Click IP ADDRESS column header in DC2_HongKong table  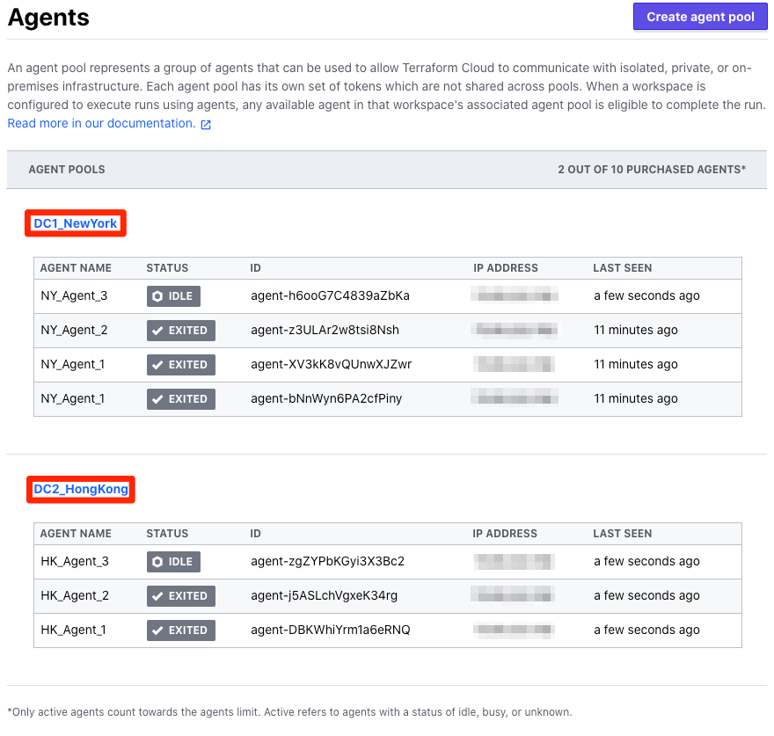(x=505, y=534)
